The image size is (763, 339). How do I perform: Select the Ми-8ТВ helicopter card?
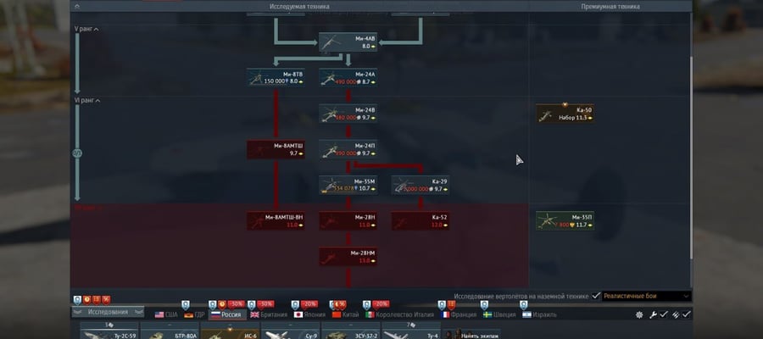tap(276, 78)
